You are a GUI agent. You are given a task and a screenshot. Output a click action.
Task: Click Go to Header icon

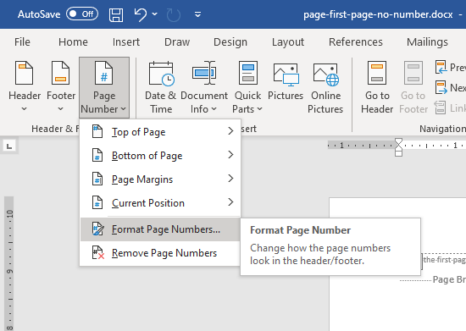377,73
